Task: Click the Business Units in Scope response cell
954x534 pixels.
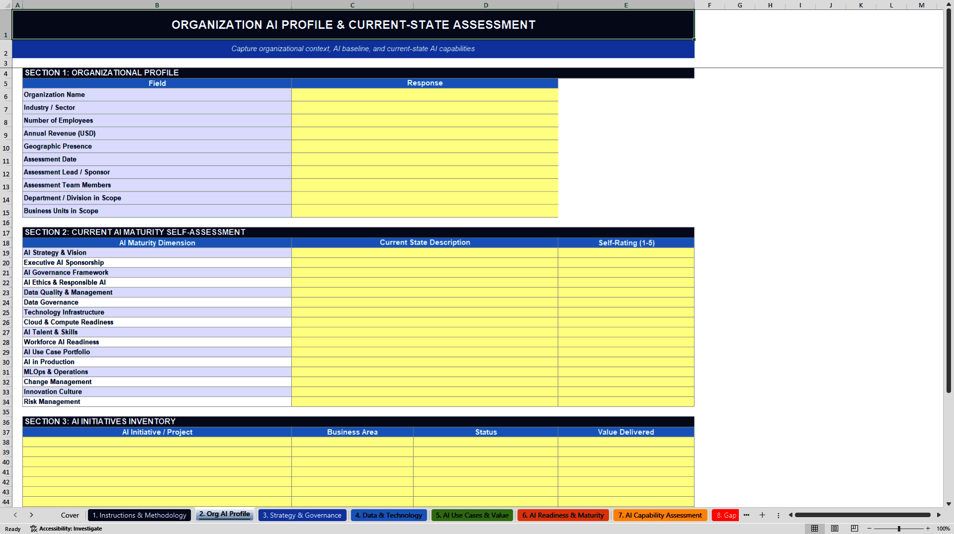Action: click(425, 211)
